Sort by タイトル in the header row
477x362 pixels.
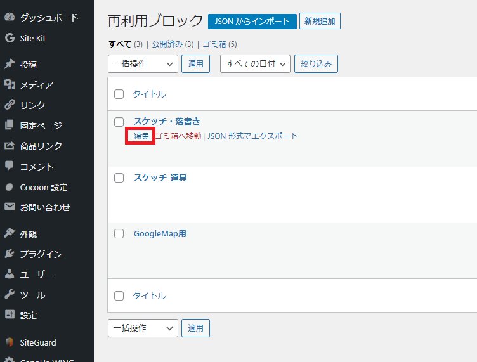click(149, 94)
